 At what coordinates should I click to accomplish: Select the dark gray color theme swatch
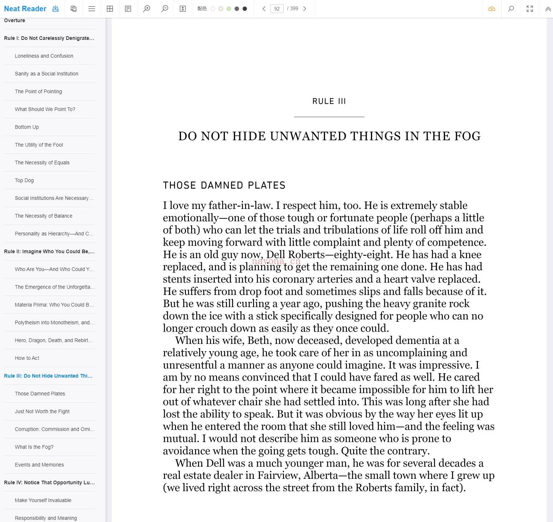[237, 9]
